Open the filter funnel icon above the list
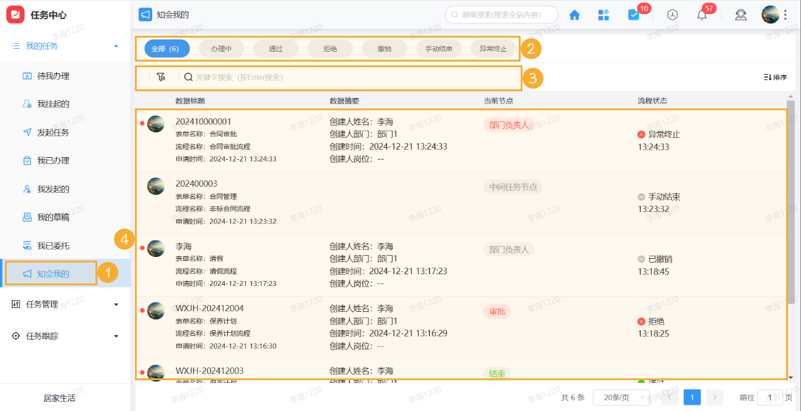Image resolution: width=801 pixels, height=411 pixels. coord(161,76)
